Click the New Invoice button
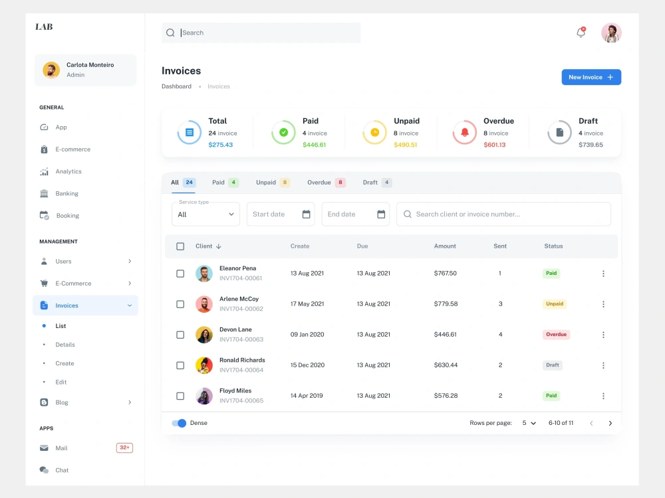The height and width of the screenshot is (498, 665). click(x=591, y=77)
